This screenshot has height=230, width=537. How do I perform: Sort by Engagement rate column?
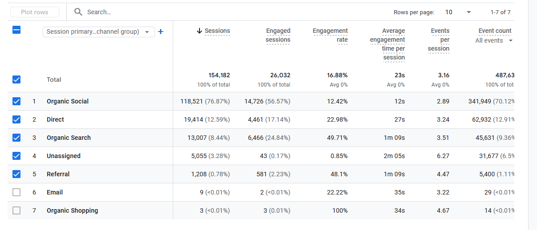[330, 35]
